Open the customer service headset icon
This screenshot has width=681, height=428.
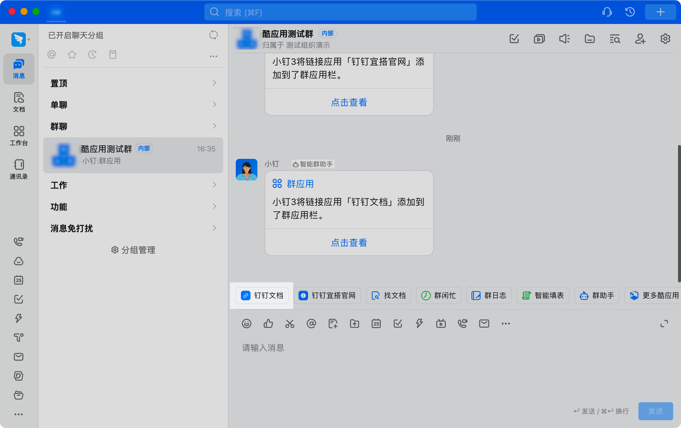[607, 12]
